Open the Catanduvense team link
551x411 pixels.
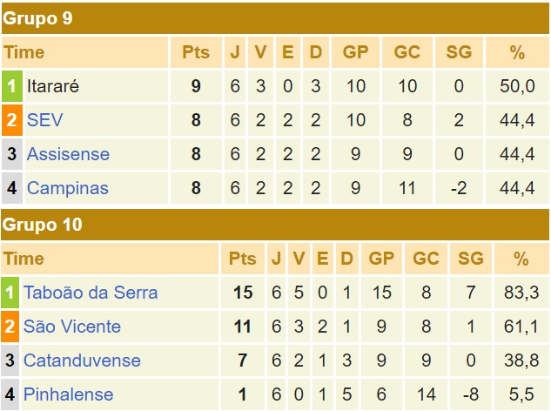click(x=82, y=360)
